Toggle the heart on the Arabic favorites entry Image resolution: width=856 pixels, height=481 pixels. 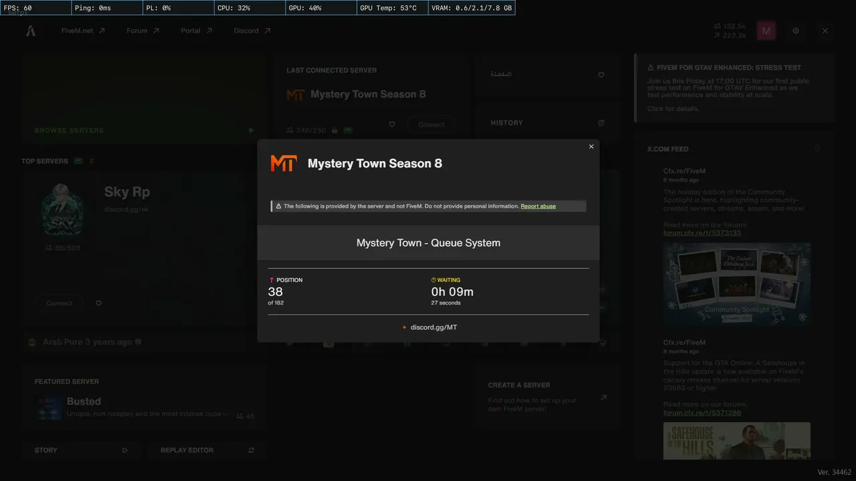click(x=601, y=75)
